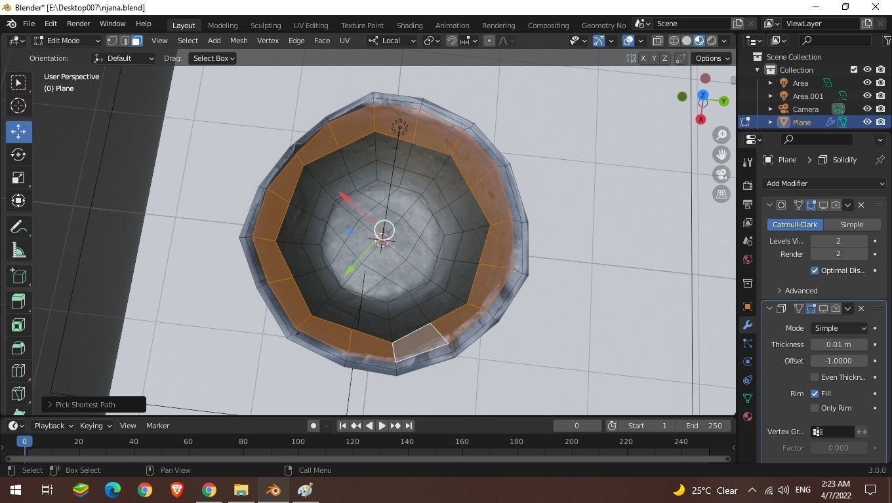This screenshot has height=503, width=892.
Task: Hide Camera object in viewport
Action: pyautogui.click(x=867, y=109)
